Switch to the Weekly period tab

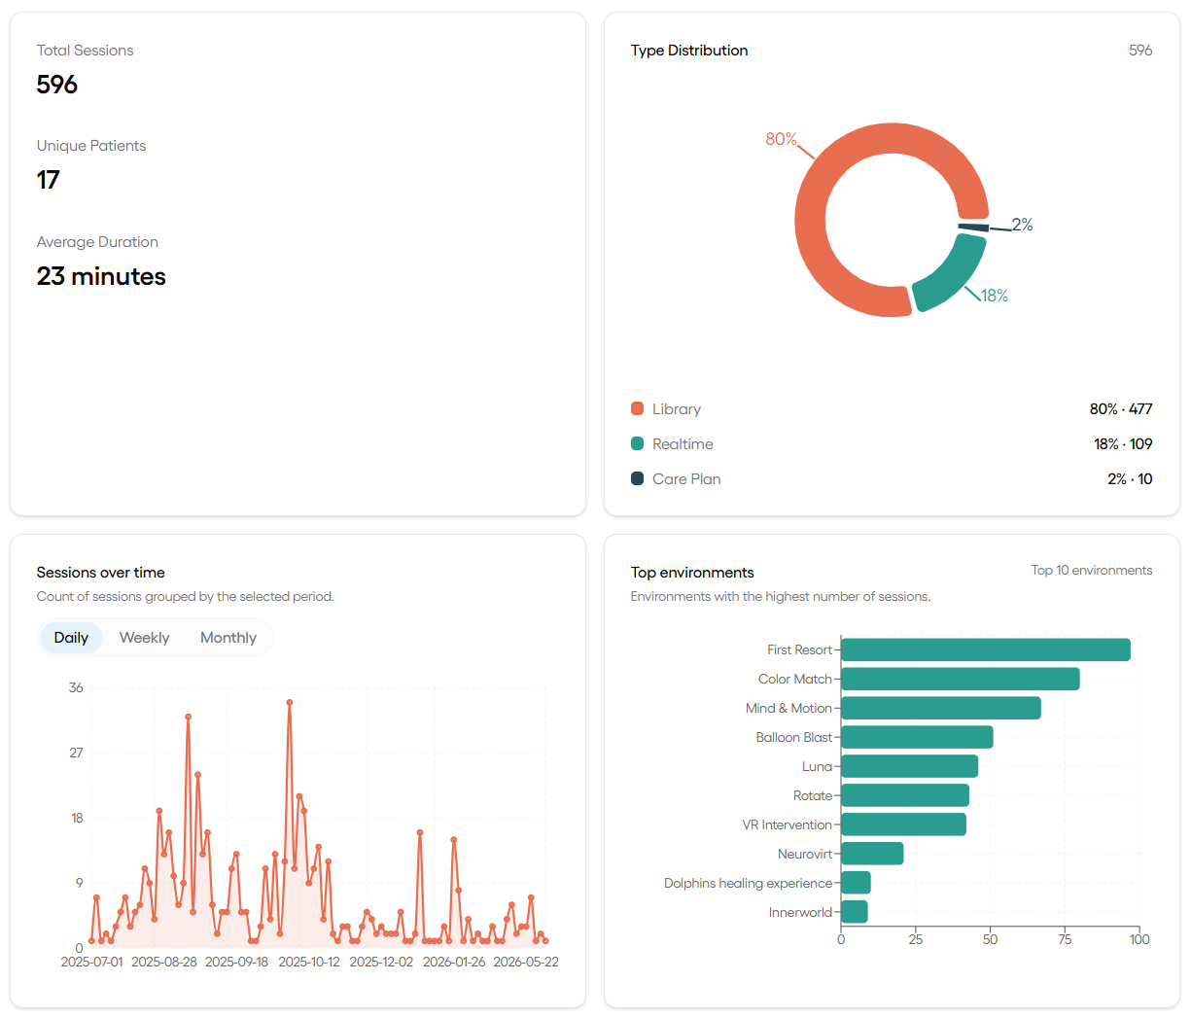point(144,638)
